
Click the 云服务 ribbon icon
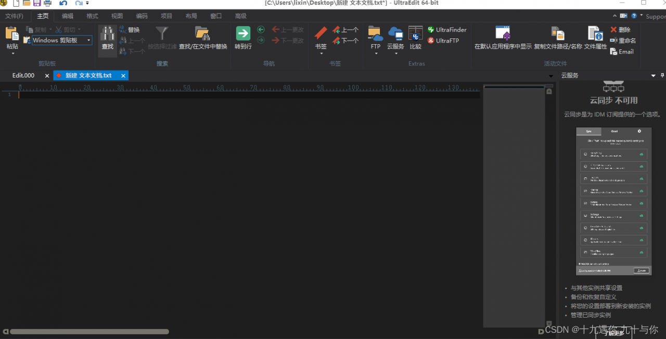point(395,34)
